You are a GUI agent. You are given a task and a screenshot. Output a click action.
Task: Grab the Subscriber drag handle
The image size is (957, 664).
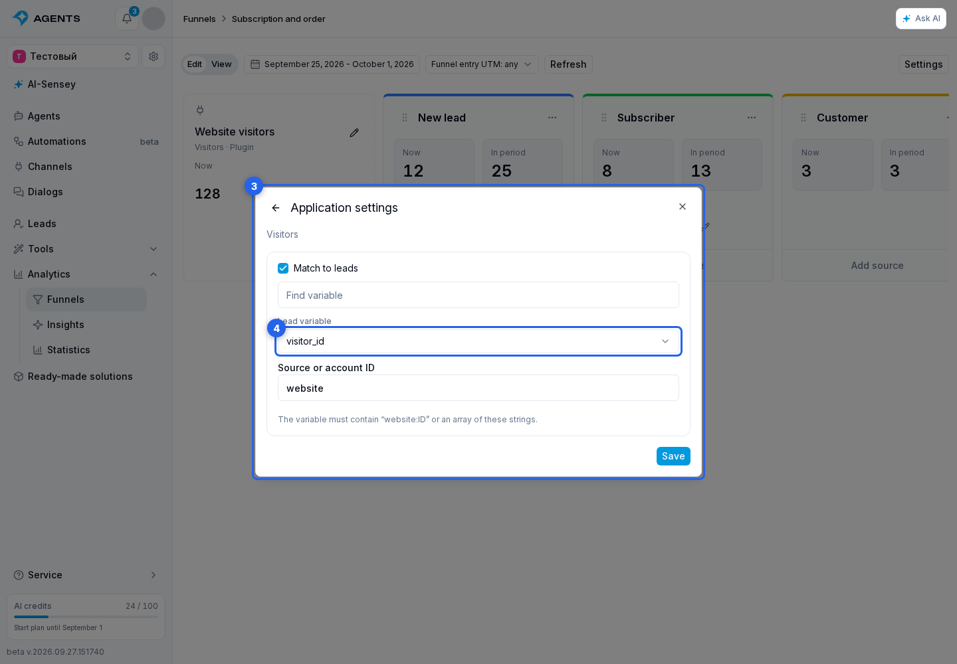[x=604, y=118]
